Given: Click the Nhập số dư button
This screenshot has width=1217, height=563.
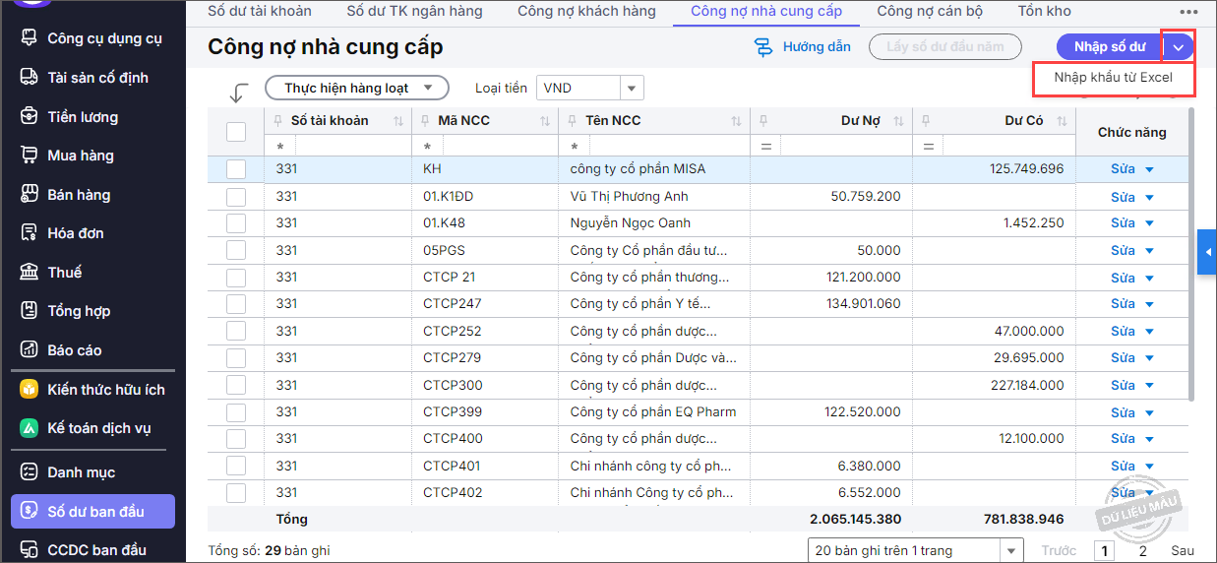Looking at the screenshot, I should pos(1109,47).
